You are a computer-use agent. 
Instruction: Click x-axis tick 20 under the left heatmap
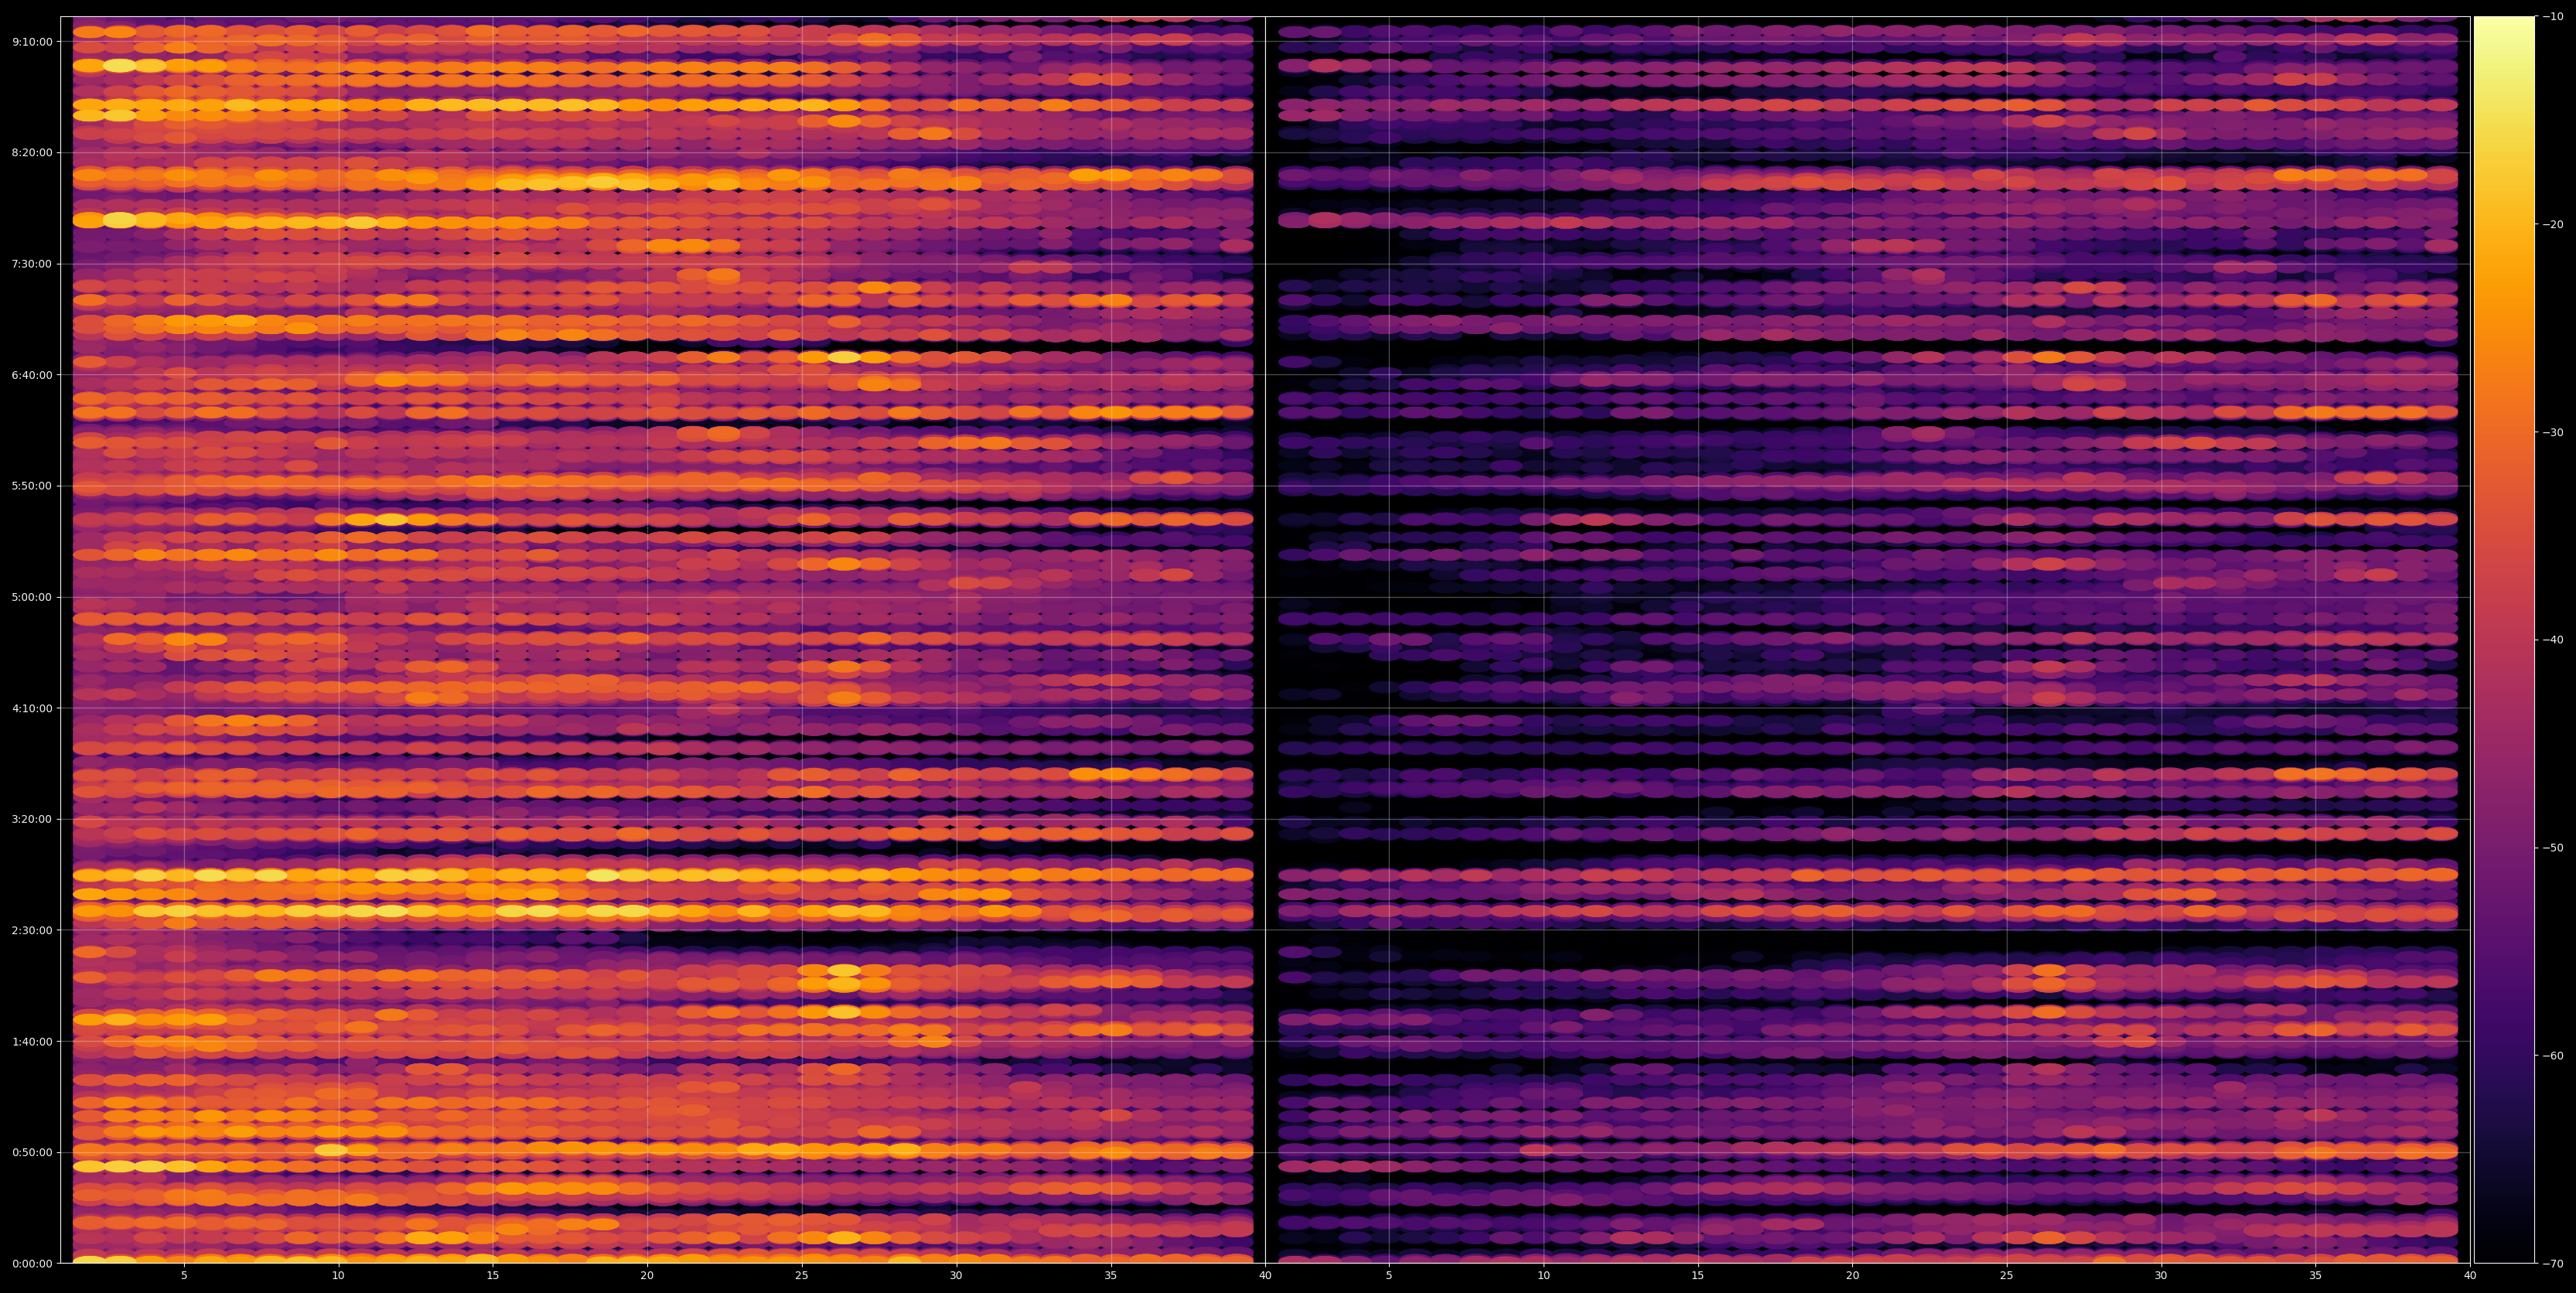pyautogui.click(x=647, y=1276)
